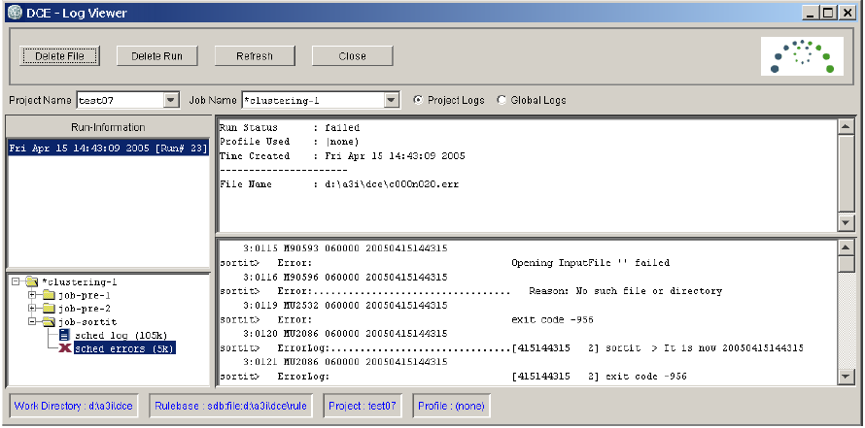
Task: Click the DCE application icon in title bar
Action: (14, 13)
